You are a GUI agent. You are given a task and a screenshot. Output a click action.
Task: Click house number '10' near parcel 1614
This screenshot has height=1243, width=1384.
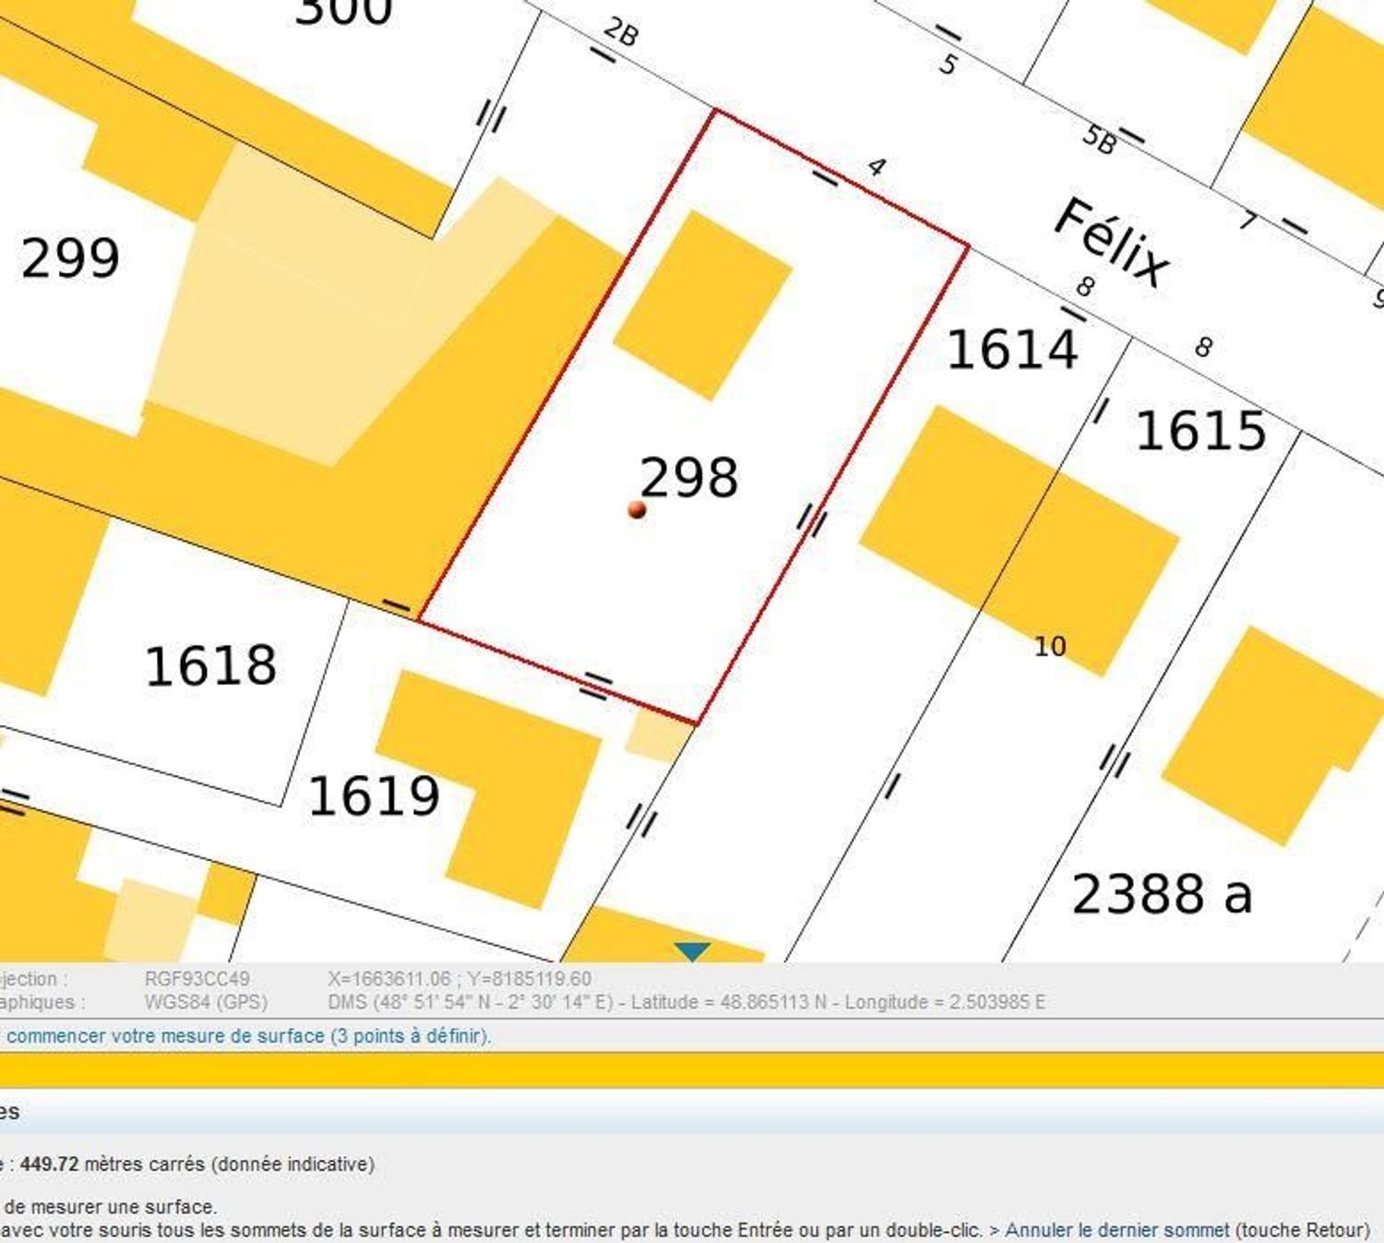click(x=1050, y=646)
